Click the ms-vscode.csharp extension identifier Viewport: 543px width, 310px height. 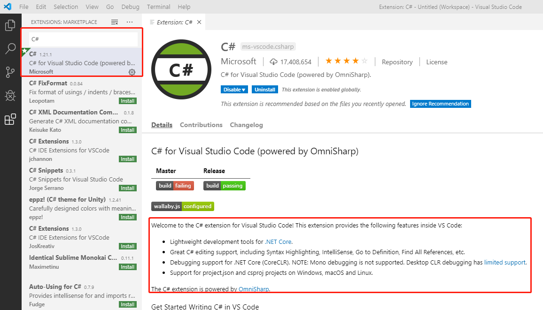(268, 46)
